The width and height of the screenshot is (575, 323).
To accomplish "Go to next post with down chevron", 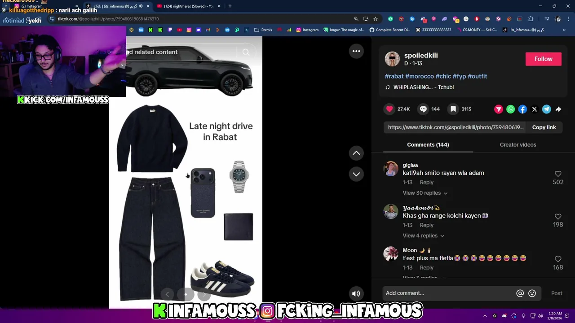I will pos(356,174).
